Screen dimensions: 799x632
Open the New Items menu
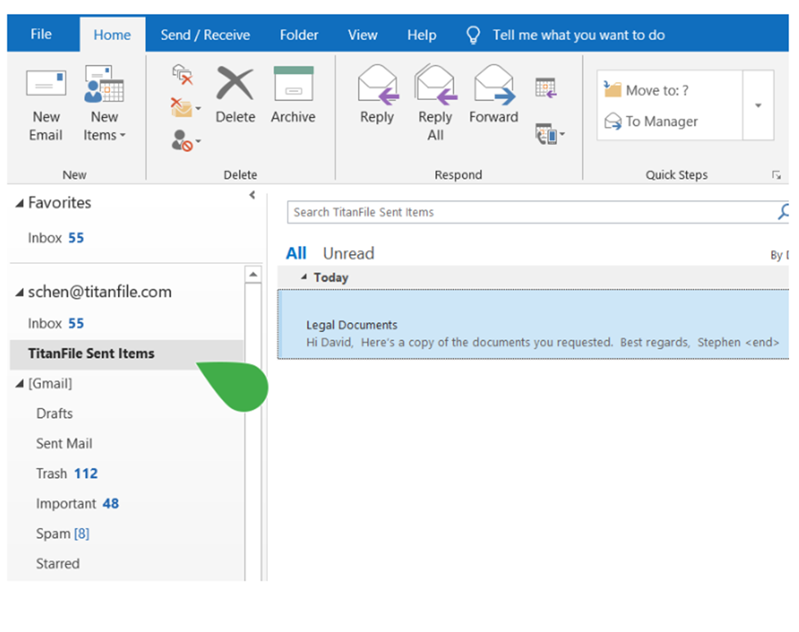(x=104, y=104)
